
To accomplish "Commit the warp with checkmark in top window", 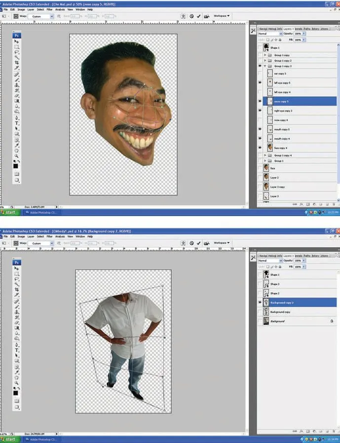I will [199, 16].
